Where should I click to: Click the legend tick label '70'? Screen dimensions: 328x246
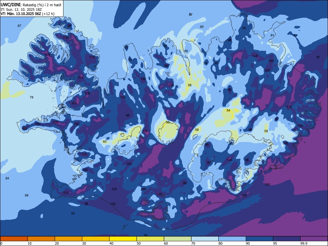[193, 243]
